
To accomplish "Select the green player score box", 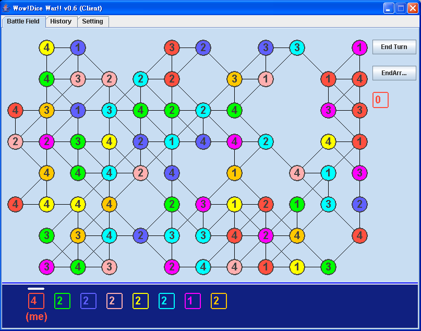I will pyautogui.click(x=62, y=301).
